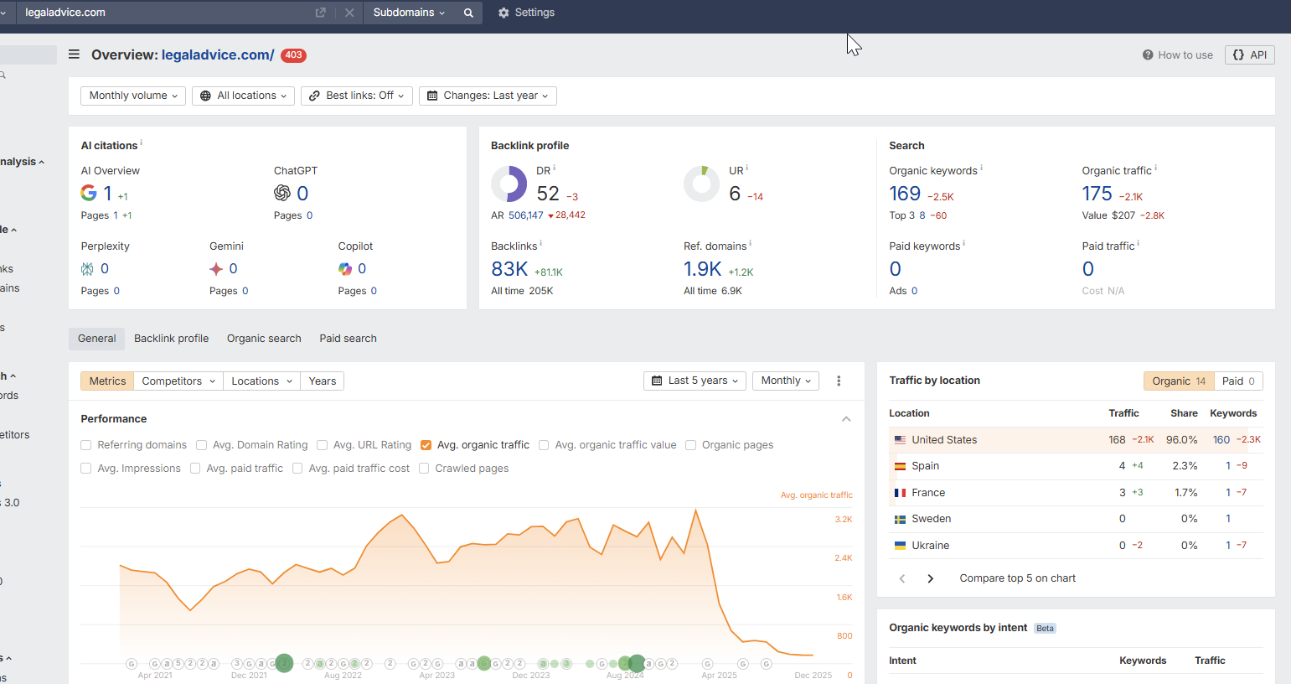Uncheck Avg. organic traffic metric

click(426, 445)
